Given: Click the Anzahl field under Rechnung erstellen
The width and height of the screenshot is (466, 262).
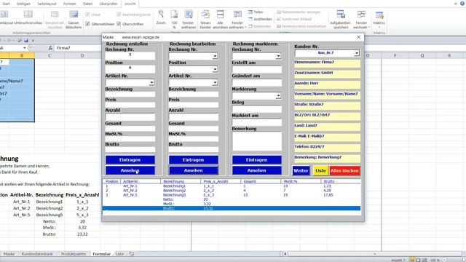Looking at the screenshot, I should pyautogui.click(x=130, y=116).
